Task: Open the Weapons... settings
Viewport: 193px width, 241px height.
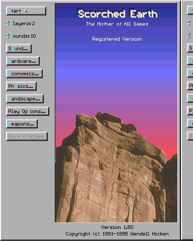Action: tap(22, 124)
